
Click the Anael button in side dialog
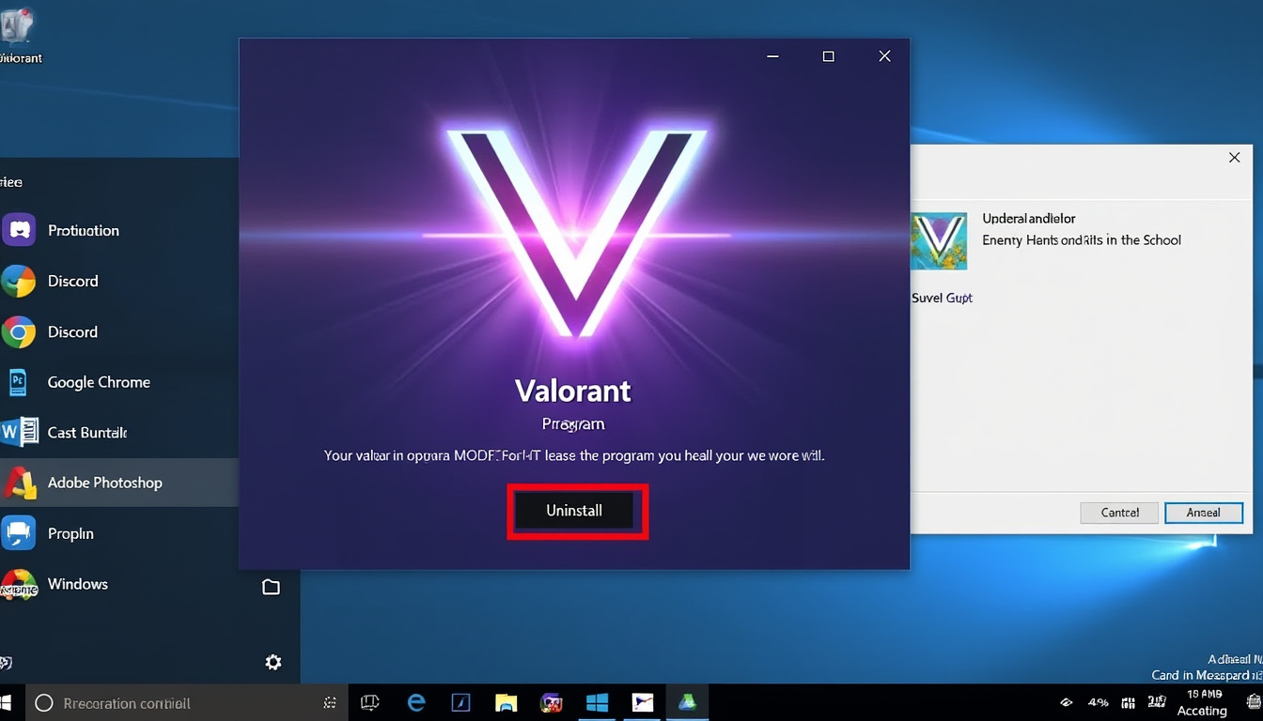[x=1203, y=513]
